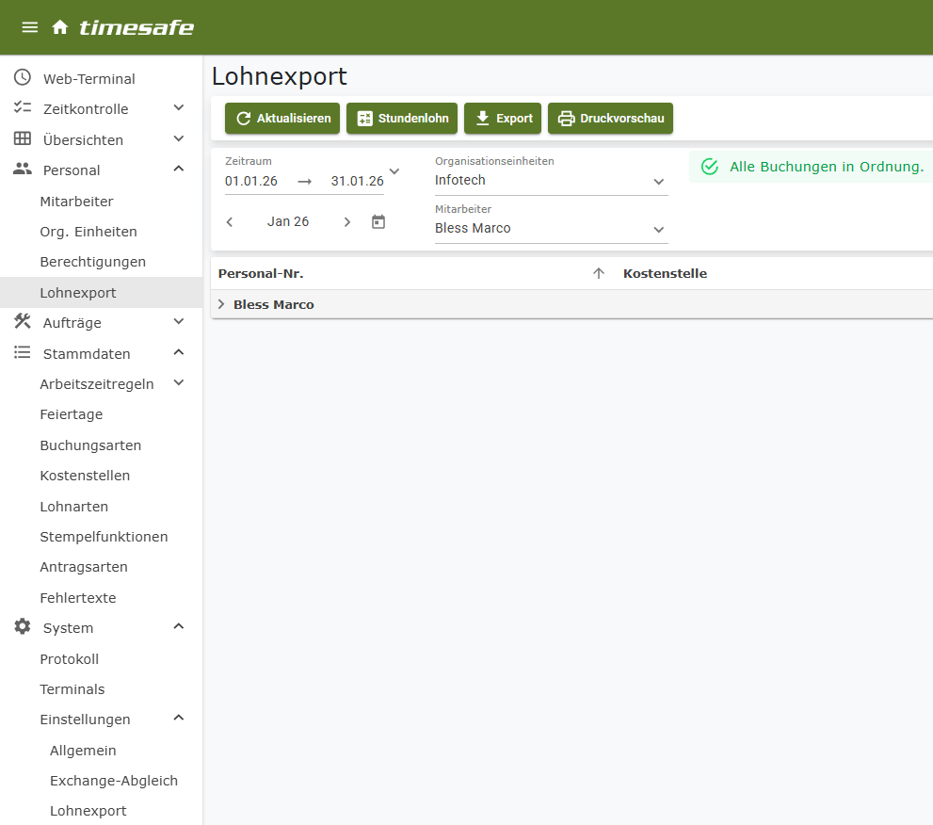Viewport: 933px width, 825px height.
Task: Click the System gear icon
Action: (x=23, y=627)
